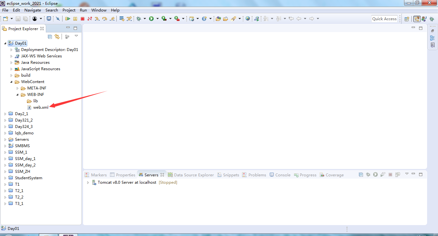Click the Quick Access search field
Viewport: 438px width, 236px height.
(x=384, y=19)
